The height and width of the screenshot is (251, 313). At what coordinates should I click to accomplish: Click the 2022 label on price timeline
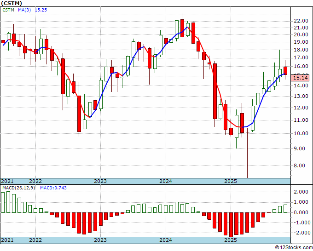[x=35, y=181]
